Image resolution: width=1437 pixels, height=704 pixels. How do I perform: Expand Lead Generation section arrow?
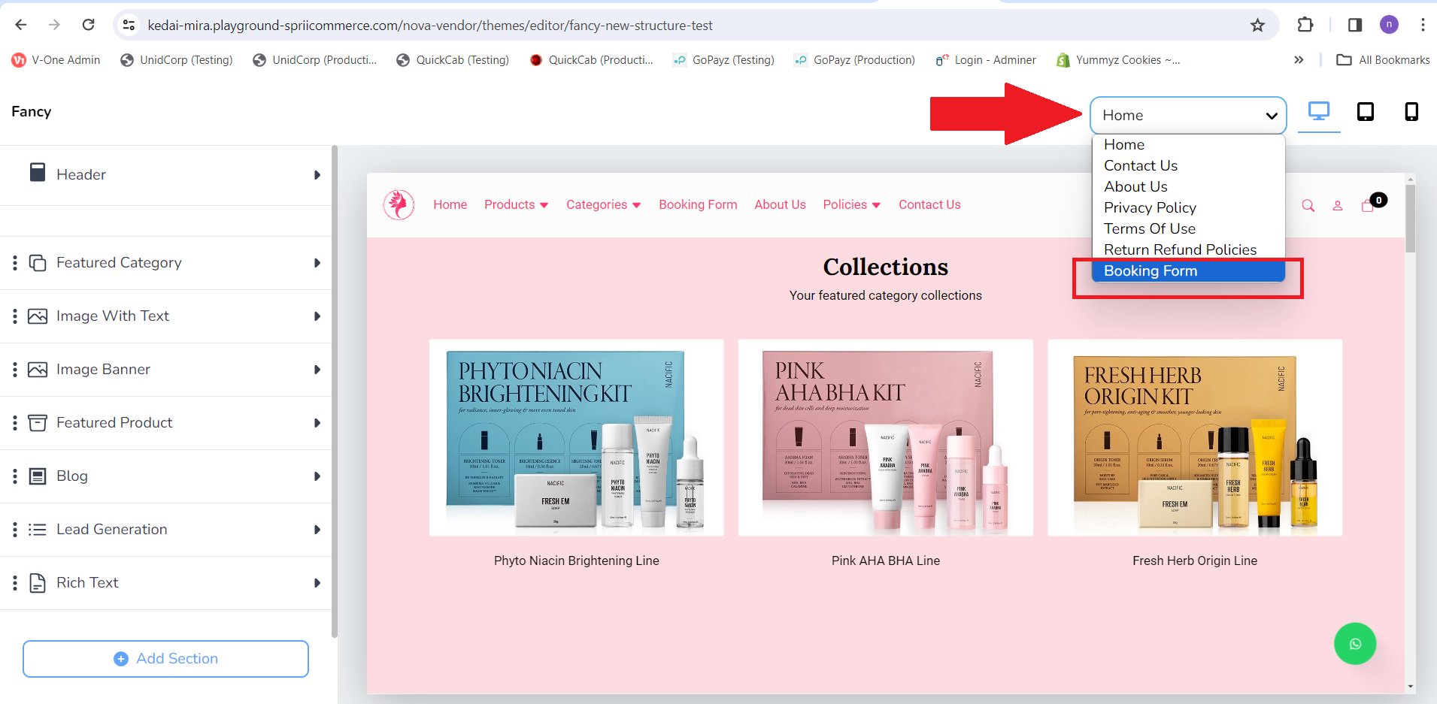[x=317, y=530]
